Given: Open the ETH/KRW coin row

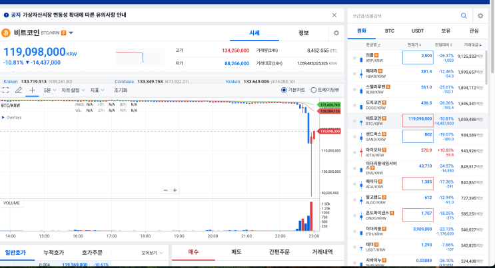Looking at the screenshot, I should [x=417, y=231].
